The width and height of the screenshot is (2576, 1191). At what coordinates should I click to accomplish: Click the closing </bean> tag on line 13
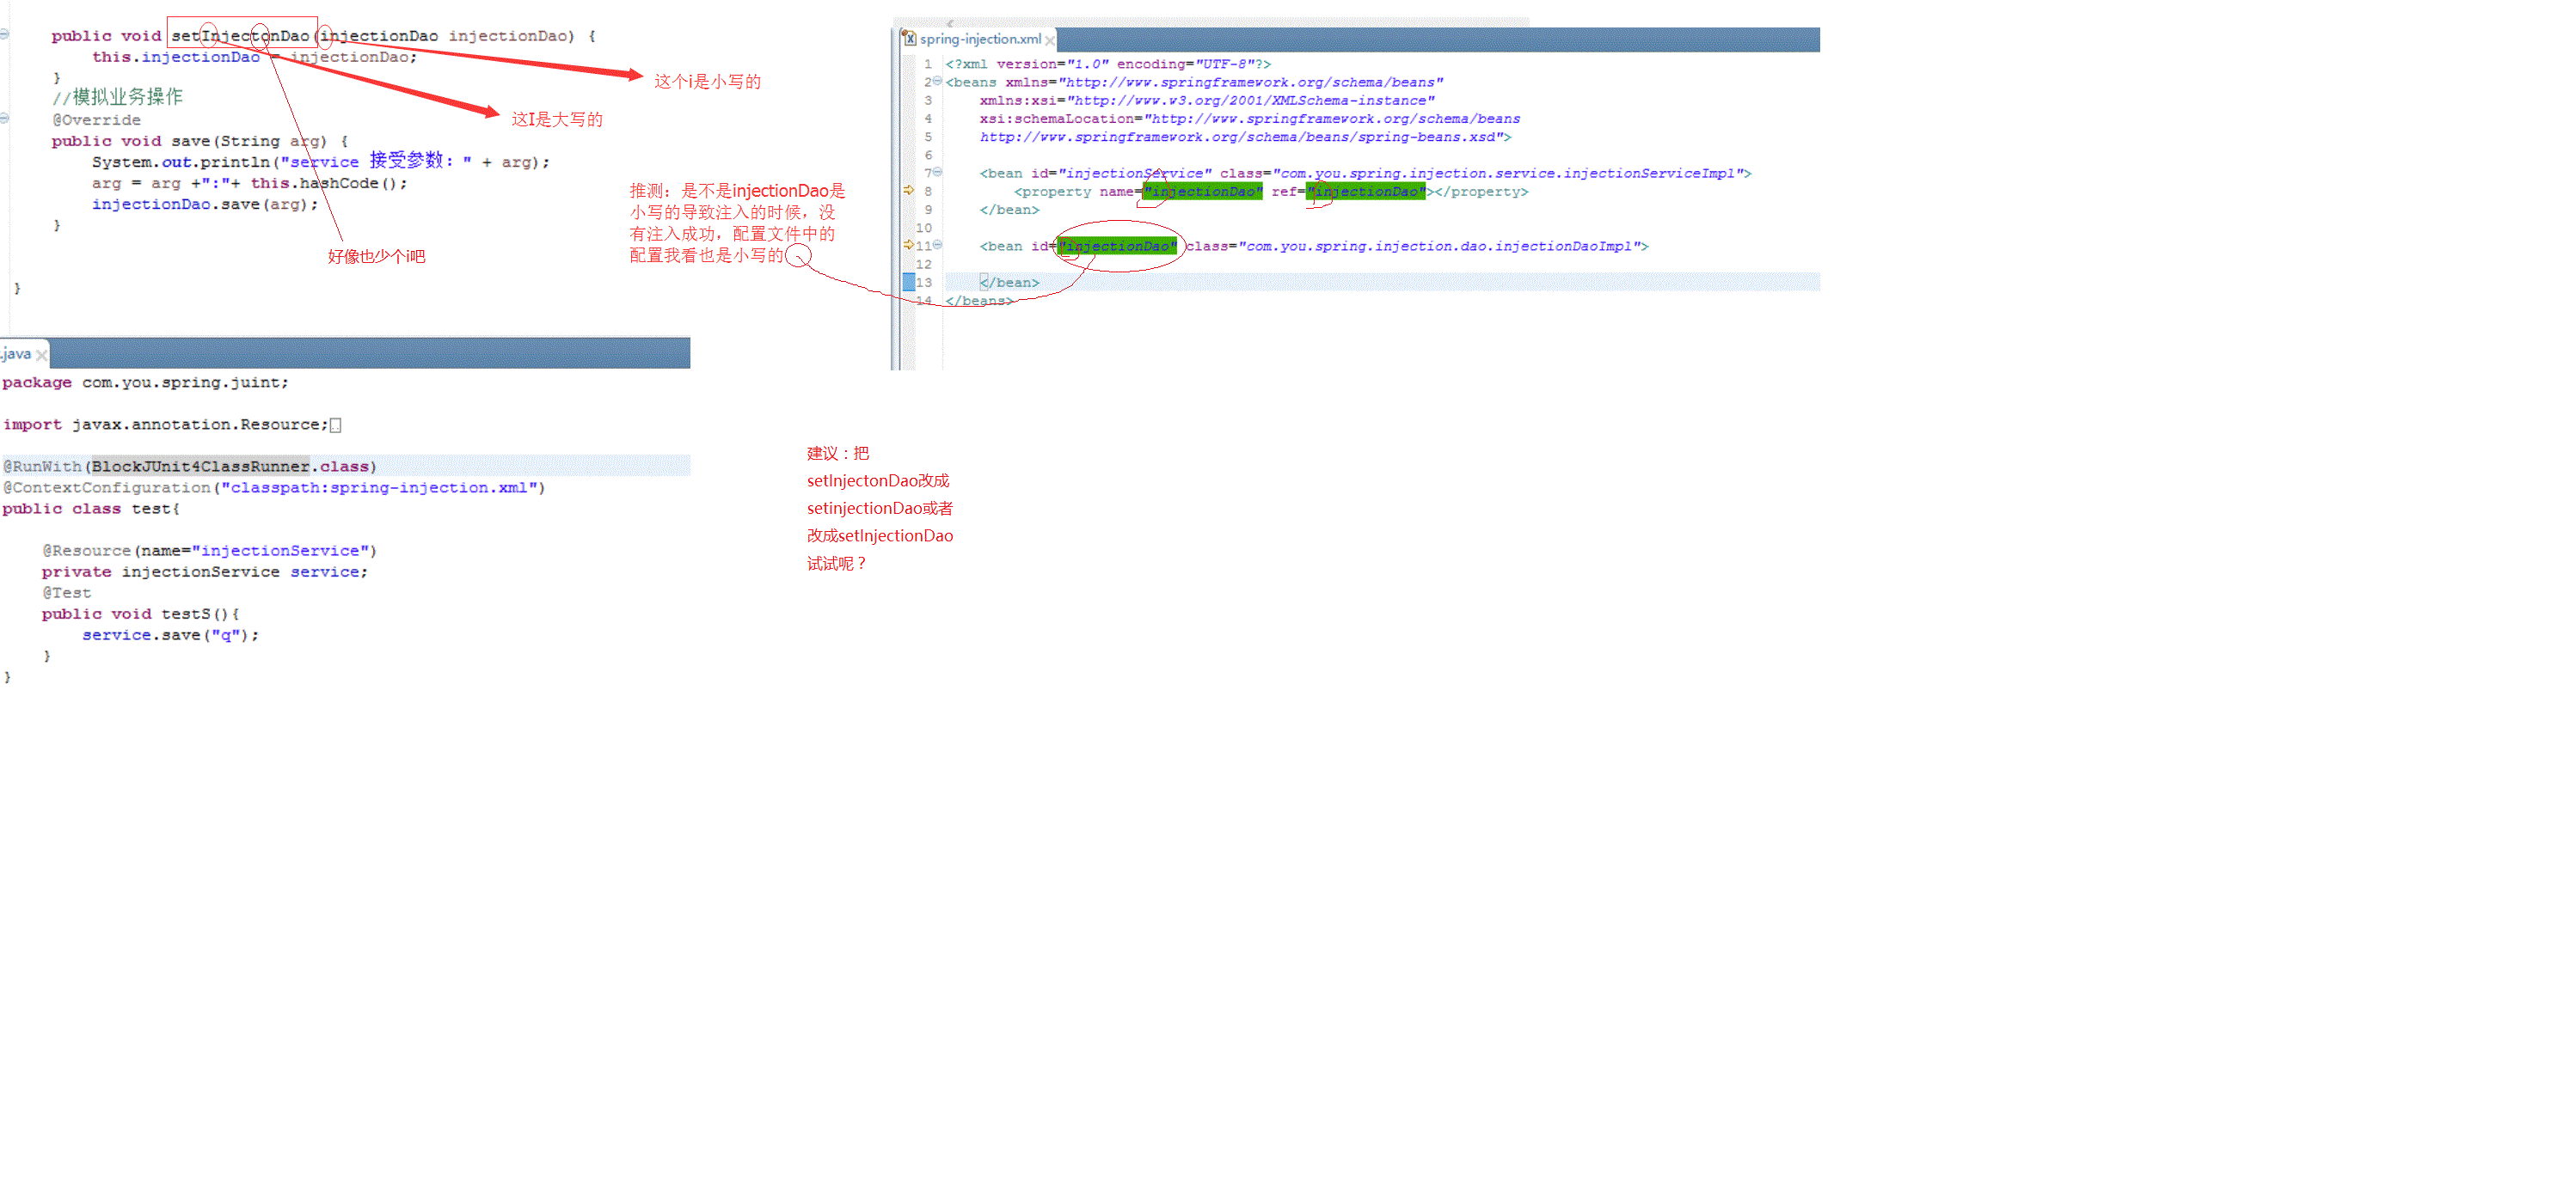pyautogui.click(x=1010, y=283)
